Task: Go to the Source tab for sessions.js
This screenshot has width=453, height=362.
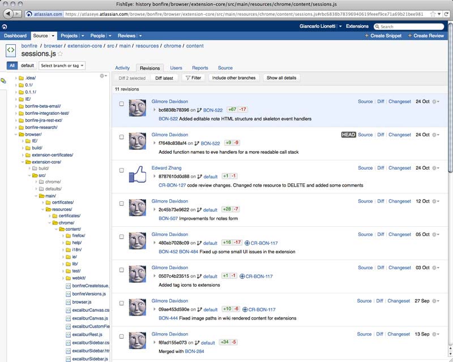Action: [225, 68]
